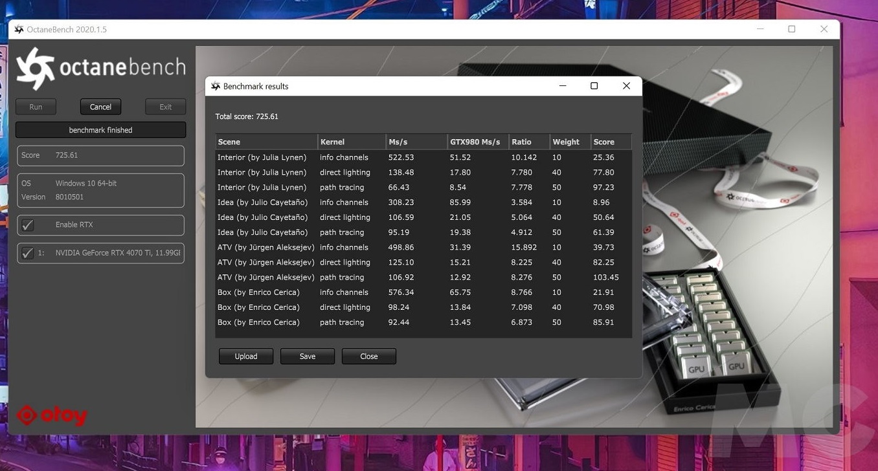Upload the benchmark results
The width and height of the screenshot is (878, 471).
click(x=246, y=356)
